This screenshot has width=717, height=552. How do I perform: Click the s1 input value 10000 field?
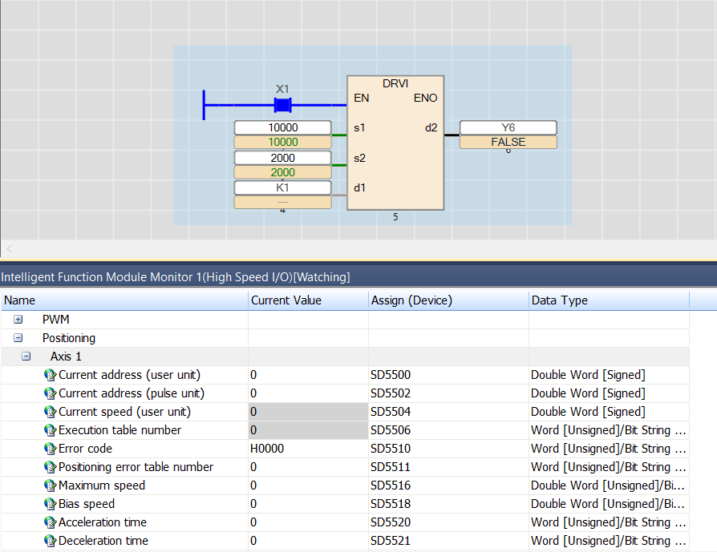(282, 127)
